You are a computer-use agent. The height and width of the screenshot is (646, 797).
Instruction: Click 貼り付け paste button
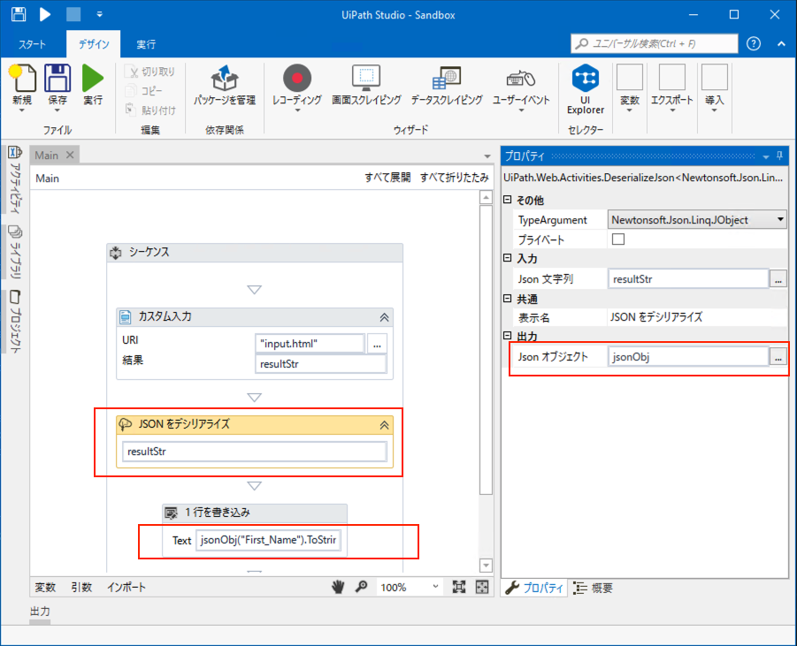[151, 110]
